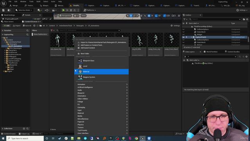Click the Save current level icon

tap(4, 10)
